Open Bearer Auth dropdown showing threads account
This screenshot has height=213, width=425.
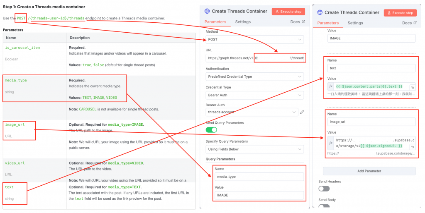[x=252, y=112]
